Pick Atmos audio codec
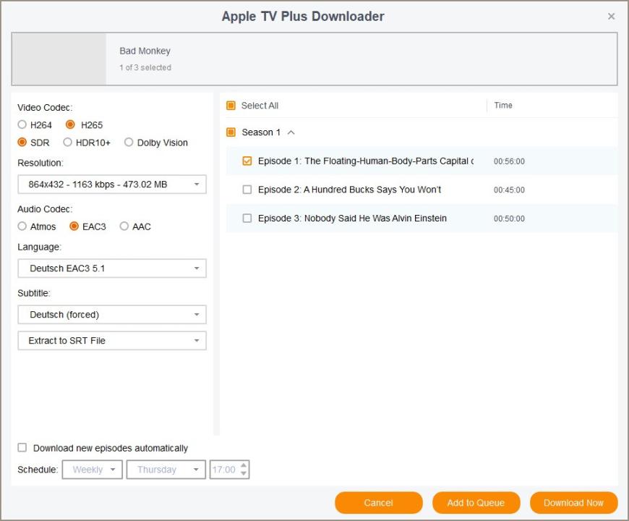The width and height of the screenshot is (629, 521). (x=22, y=226)
